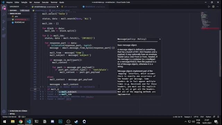The width and height of the screenshot is (222, 125).
Task: Open Notion from the taskbar
Action: click(45, 122)
